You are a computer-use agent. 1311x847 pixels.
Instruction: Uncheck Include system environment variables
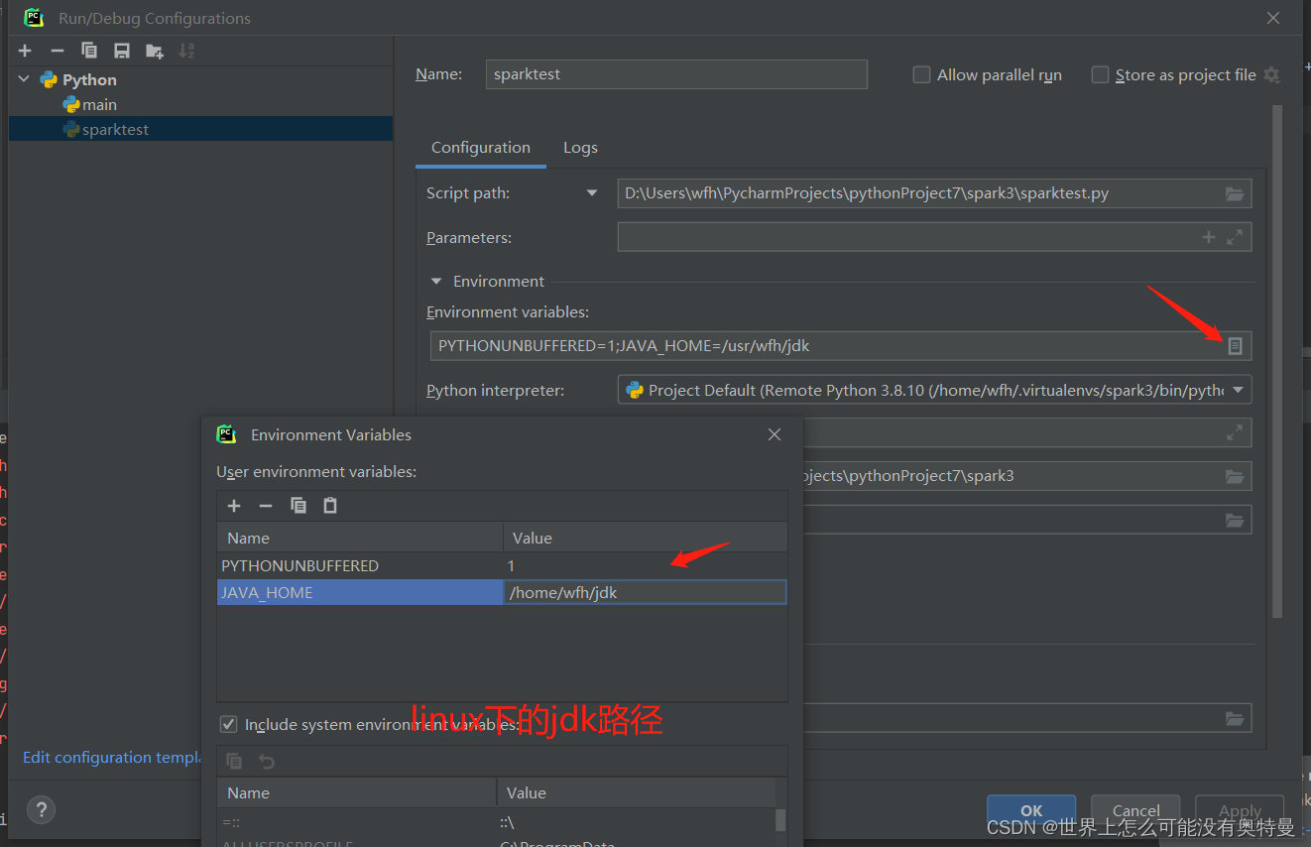tap(228, 725)
